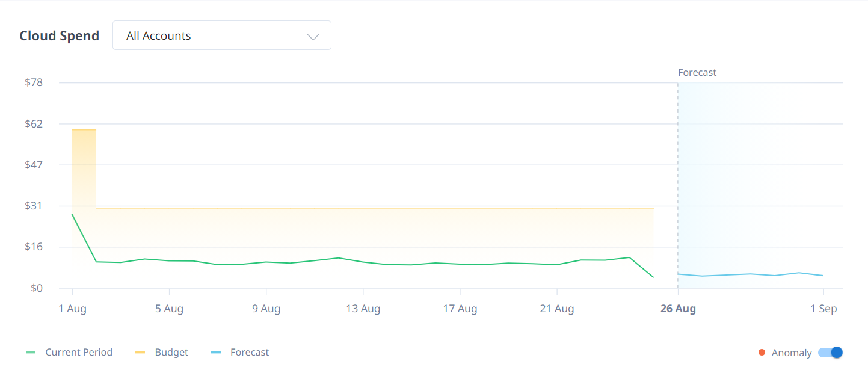Viewport: 868px width, 373px height.
Task: Click the Forecast label above shaded region
Action: (x=697, y=72)
